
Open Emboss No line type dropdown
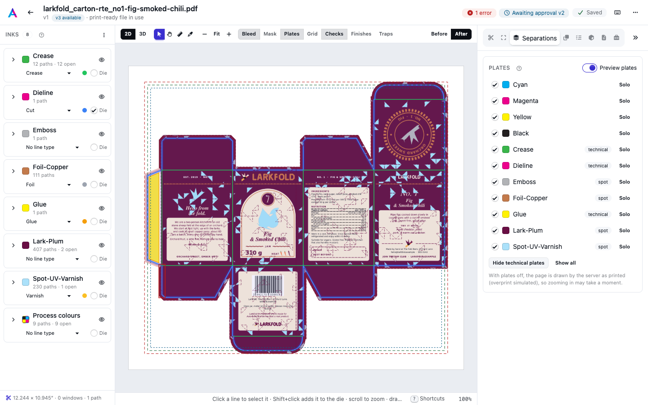tap(53, 147)
